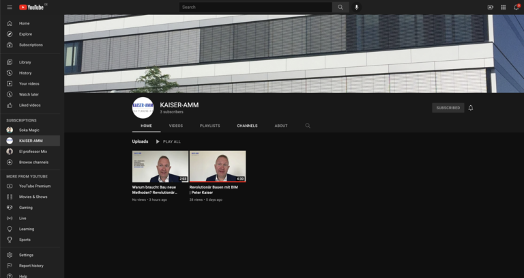The width and height of the screenshot is (524, 278).
Task: Open the Uploads section heading link
Action: click(140, 141)
